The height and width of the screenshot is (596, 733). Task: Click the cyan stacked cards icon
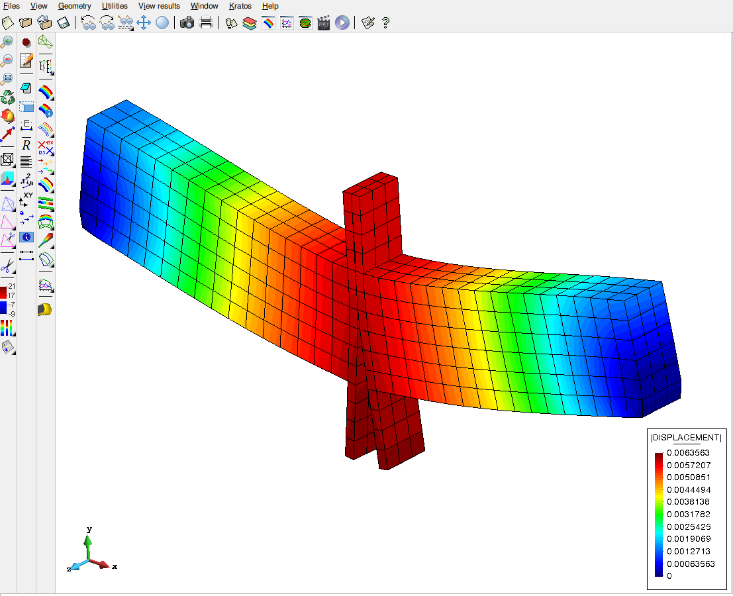tap(26, 87)
